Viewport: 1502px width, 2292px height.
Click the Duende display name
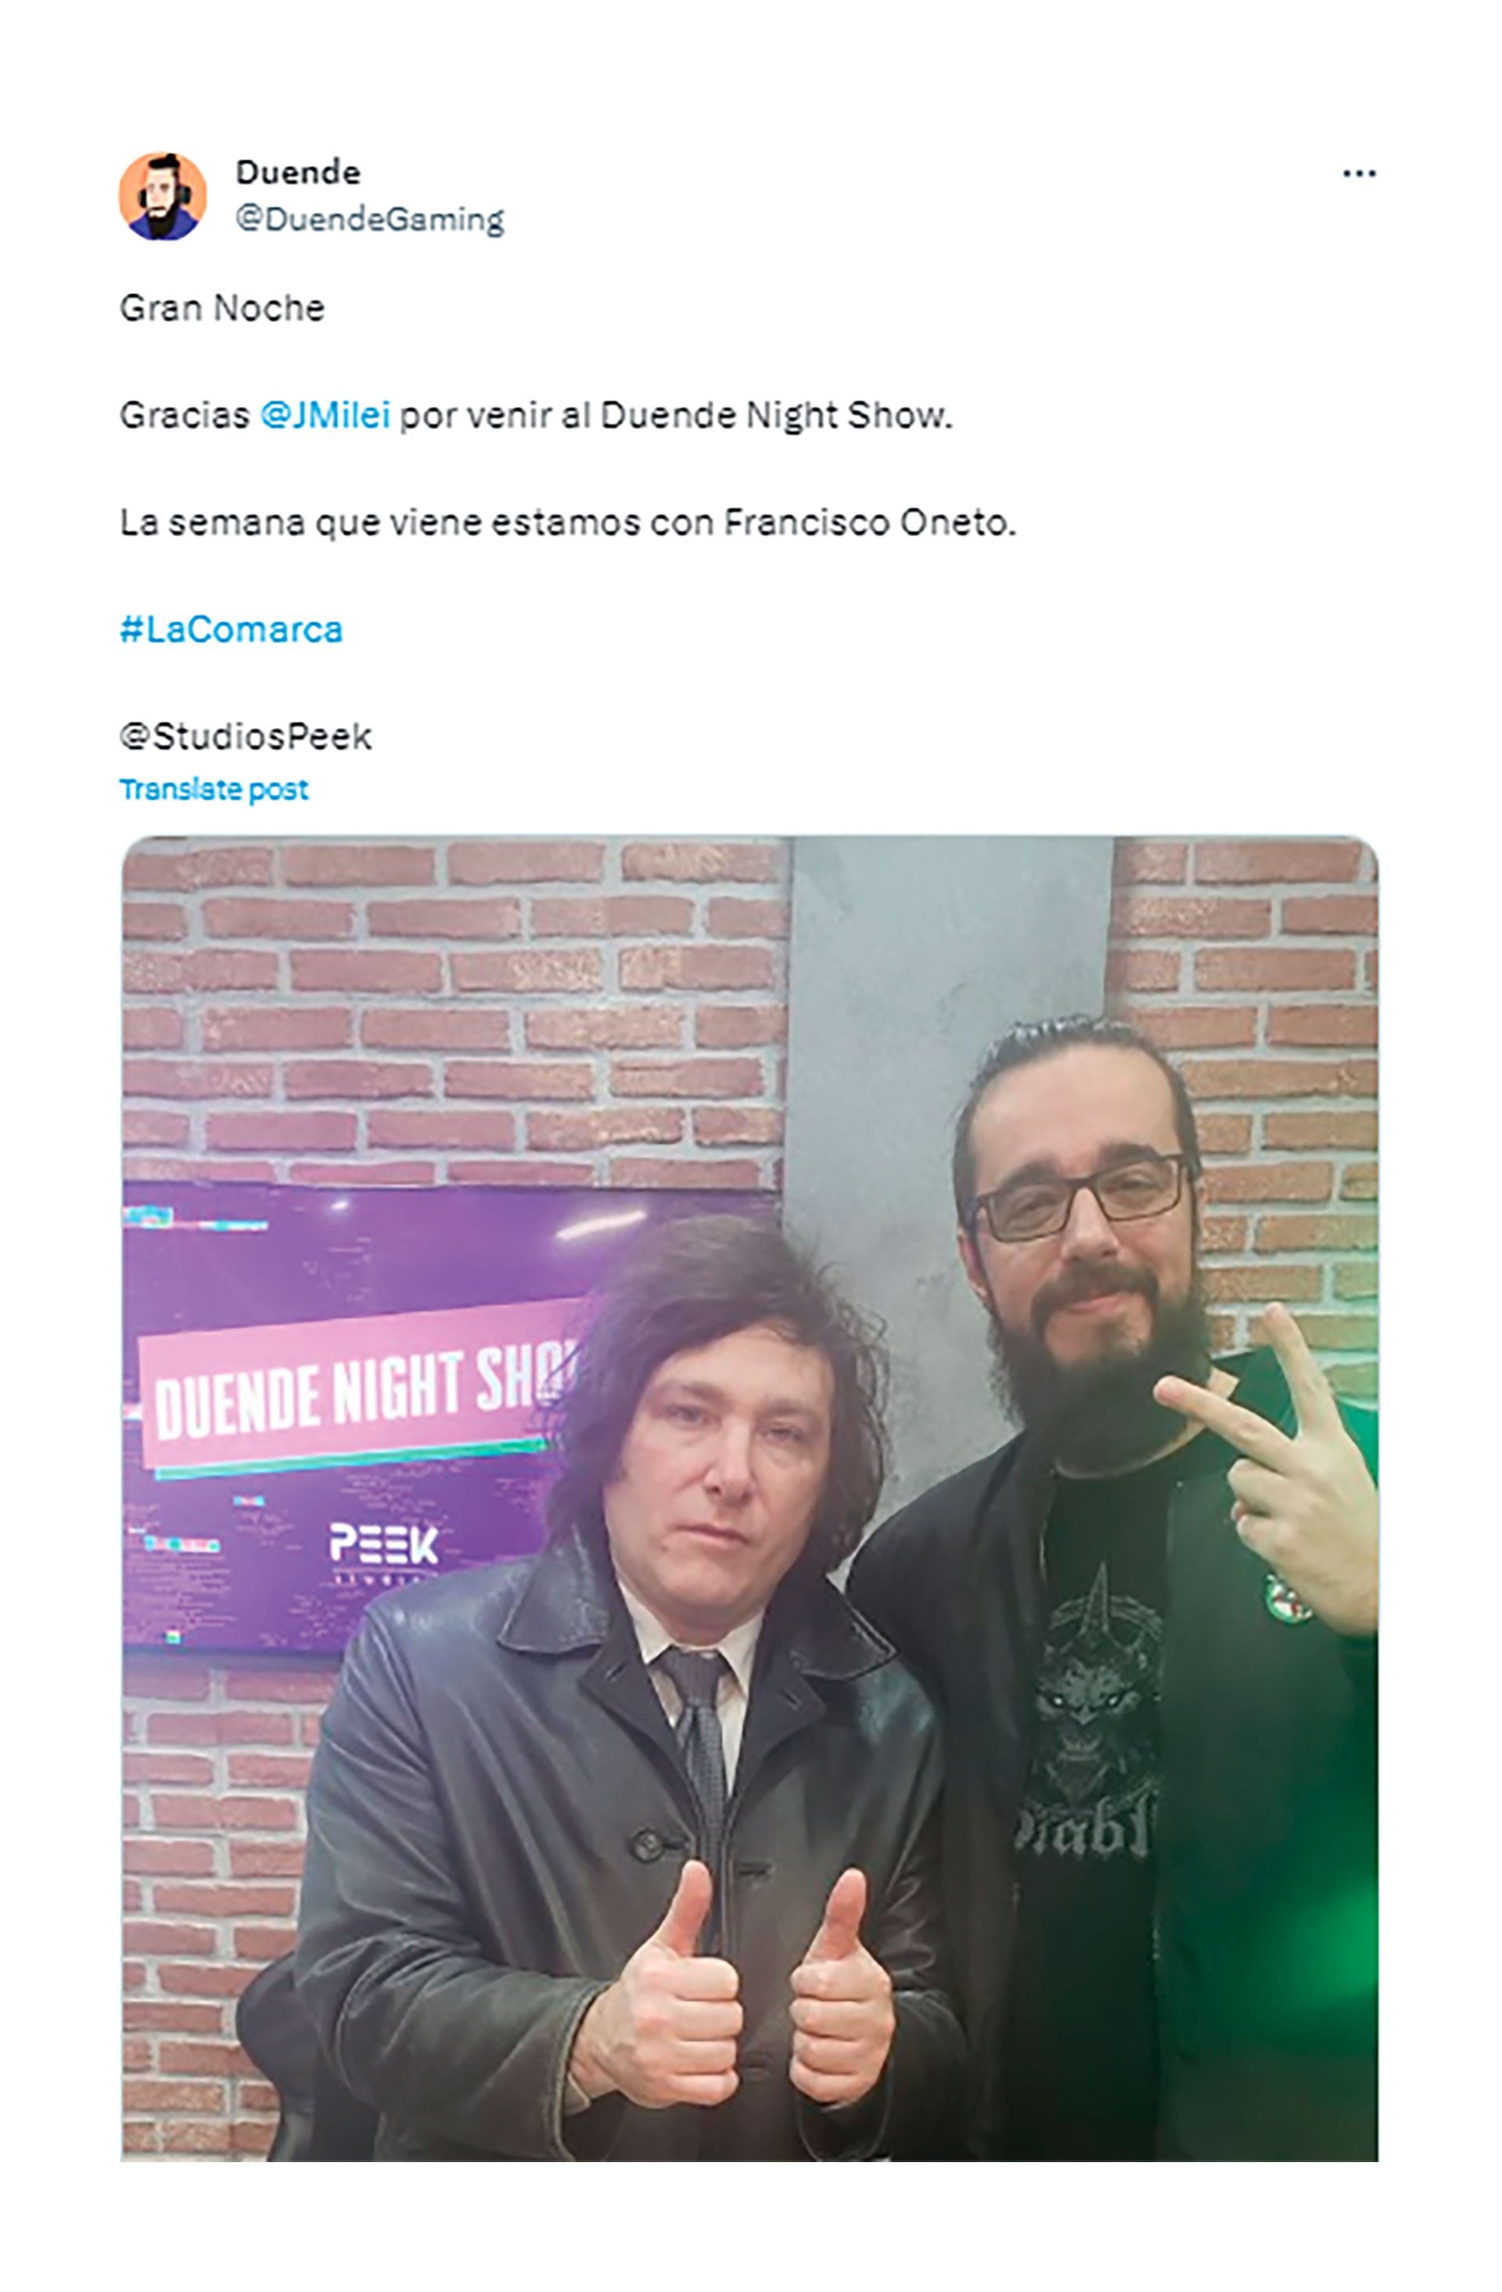pyautogui.click(x=297, y=172)
